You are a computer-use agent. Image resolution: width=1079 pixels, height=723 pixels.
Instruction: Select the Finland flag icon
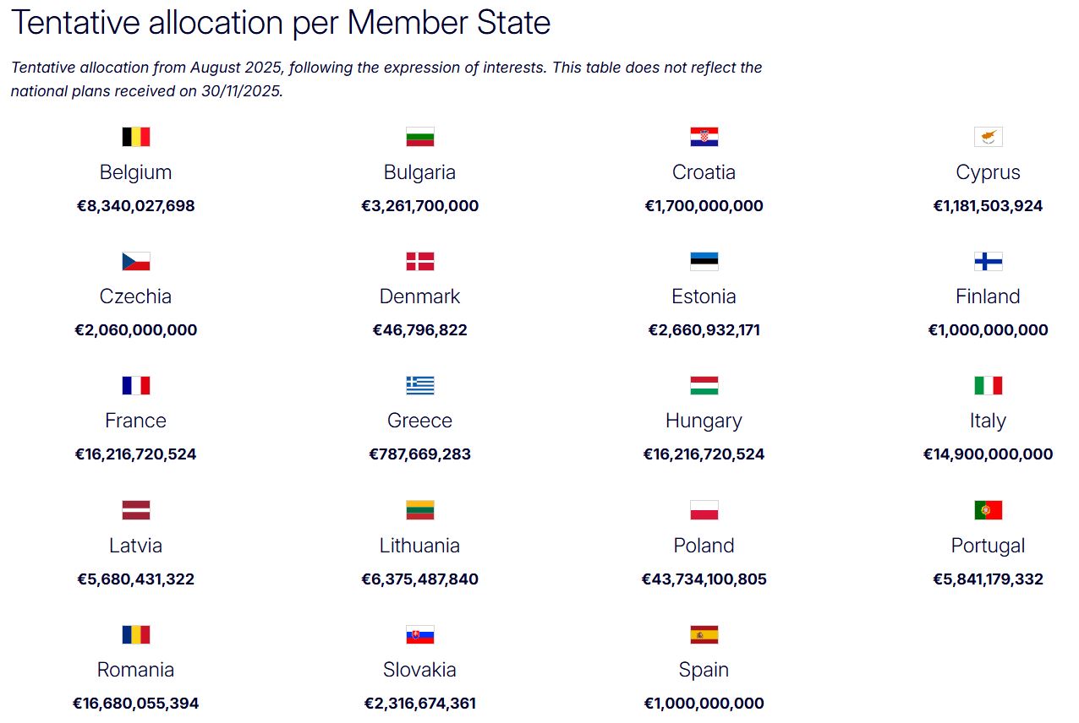click(988, 261)
